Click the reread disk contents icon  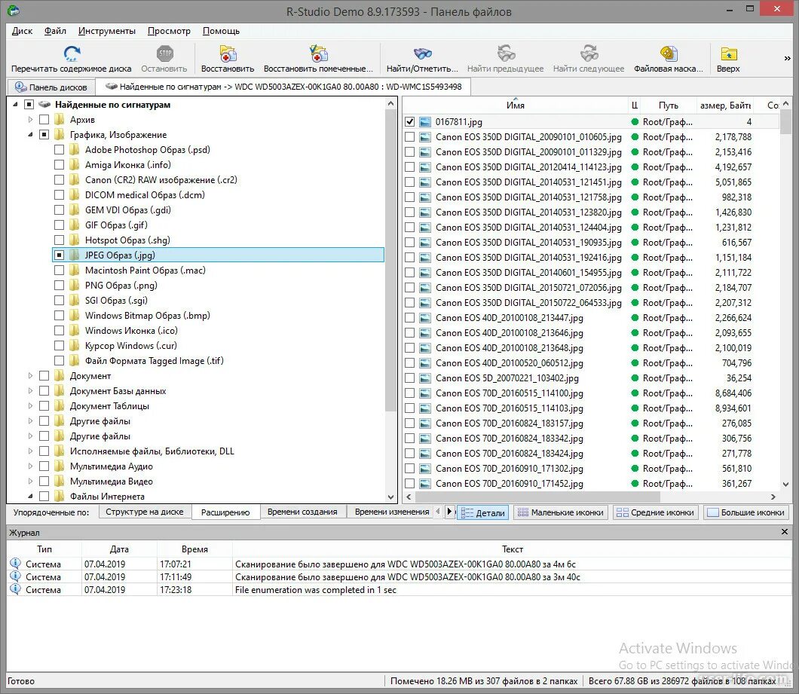pos(72,54)
